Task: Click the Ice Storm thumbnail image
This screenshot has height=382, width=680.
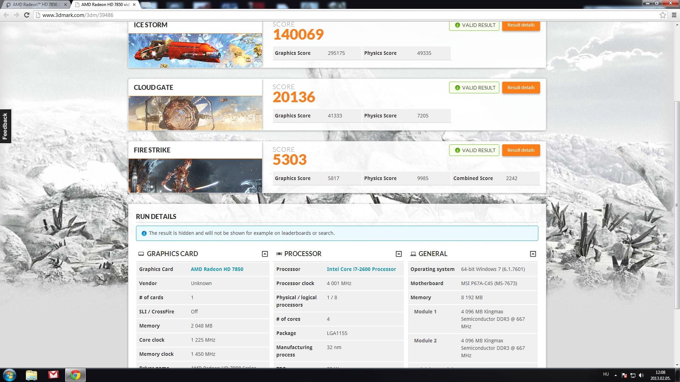Action: (x=195, y=50)
